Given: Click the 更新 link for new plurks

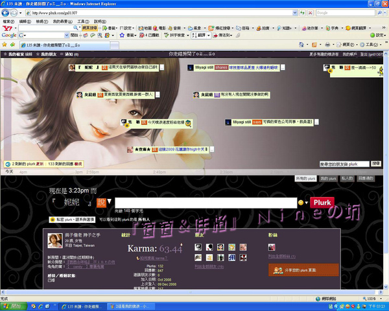Looking at the screenshot, I should 40,164.
